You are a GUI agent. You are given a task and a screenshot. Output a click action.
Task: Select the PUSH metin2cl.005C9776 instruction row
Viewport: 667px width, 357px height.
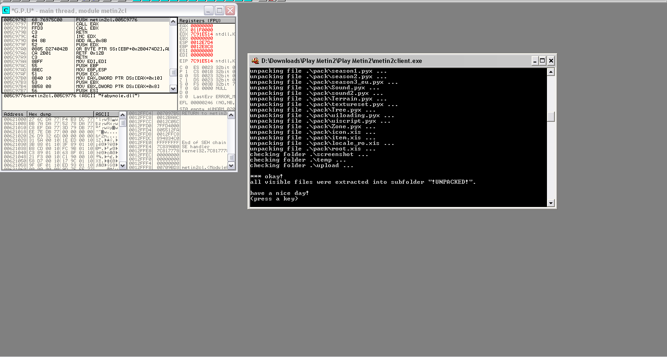[x=86, y=20]
